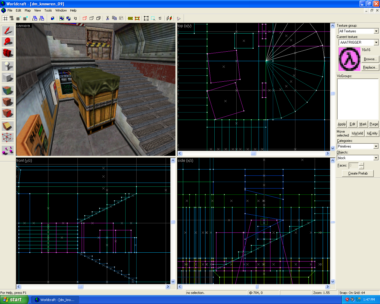Click the smaller grid button
The height and width of the screenshot is (304, 380).
click(x=18, y=18)
